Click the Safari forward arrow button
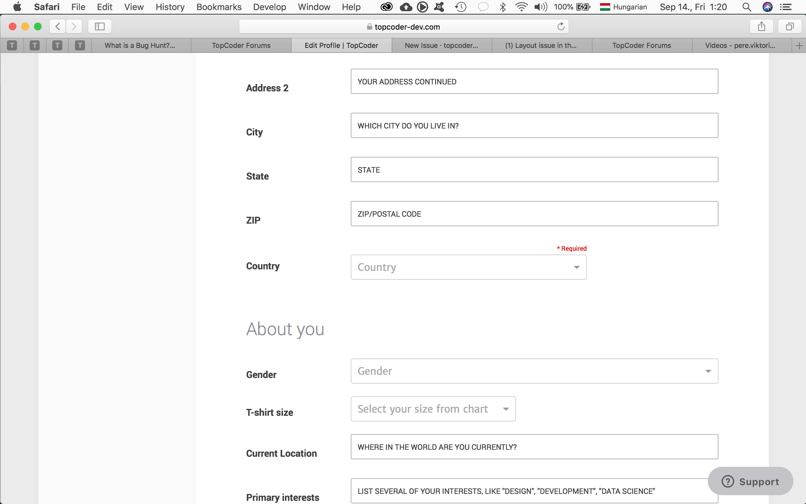806x504 pixels. (74, 26)
